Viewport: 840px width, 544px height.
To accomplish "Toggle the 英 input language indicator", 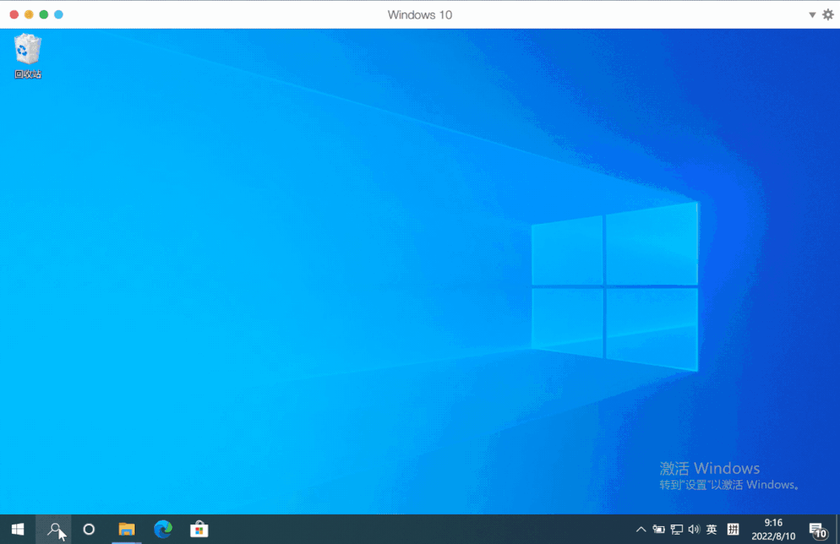I will point(712,529).
